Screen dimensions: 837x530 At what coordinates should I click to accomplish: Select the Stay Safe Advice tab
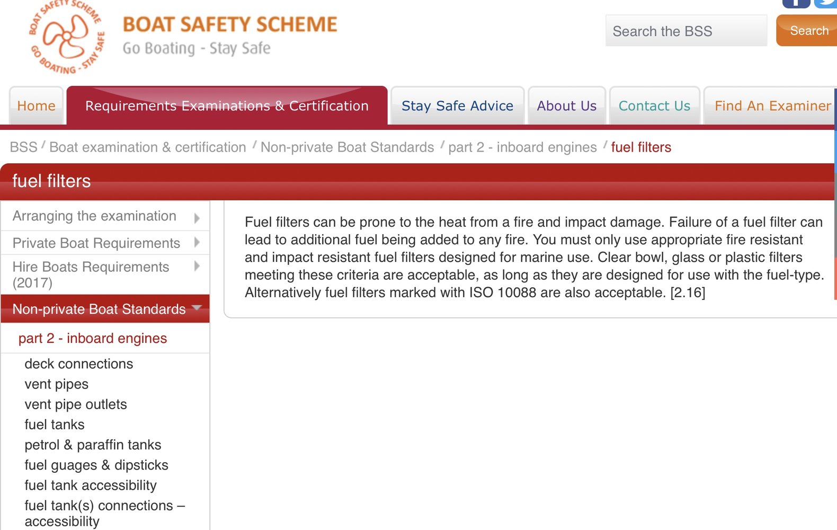[x=457, y=106]
